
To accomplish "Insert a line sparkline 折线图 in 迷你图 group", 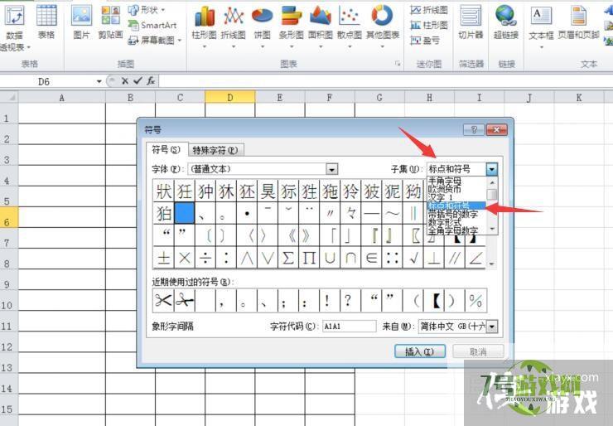I will (x=429, y=10).
